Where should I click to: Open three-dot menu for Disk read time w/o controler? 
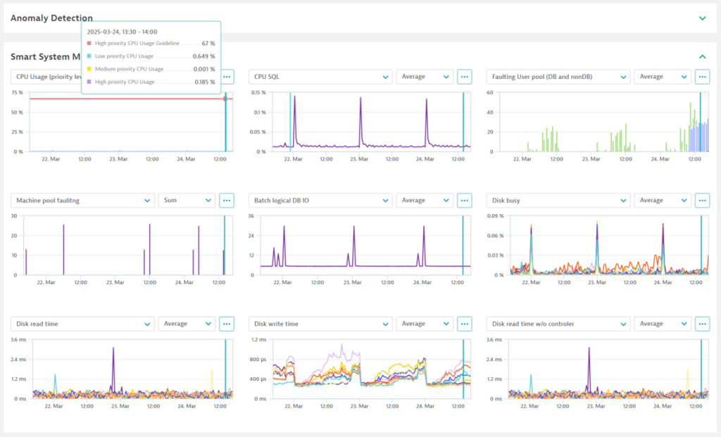pos(702,324)
